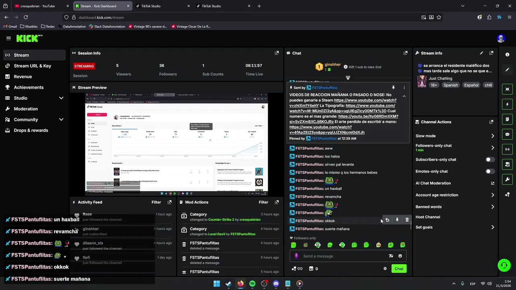Toggle Subscribers-only chat switch

(490, 159)
